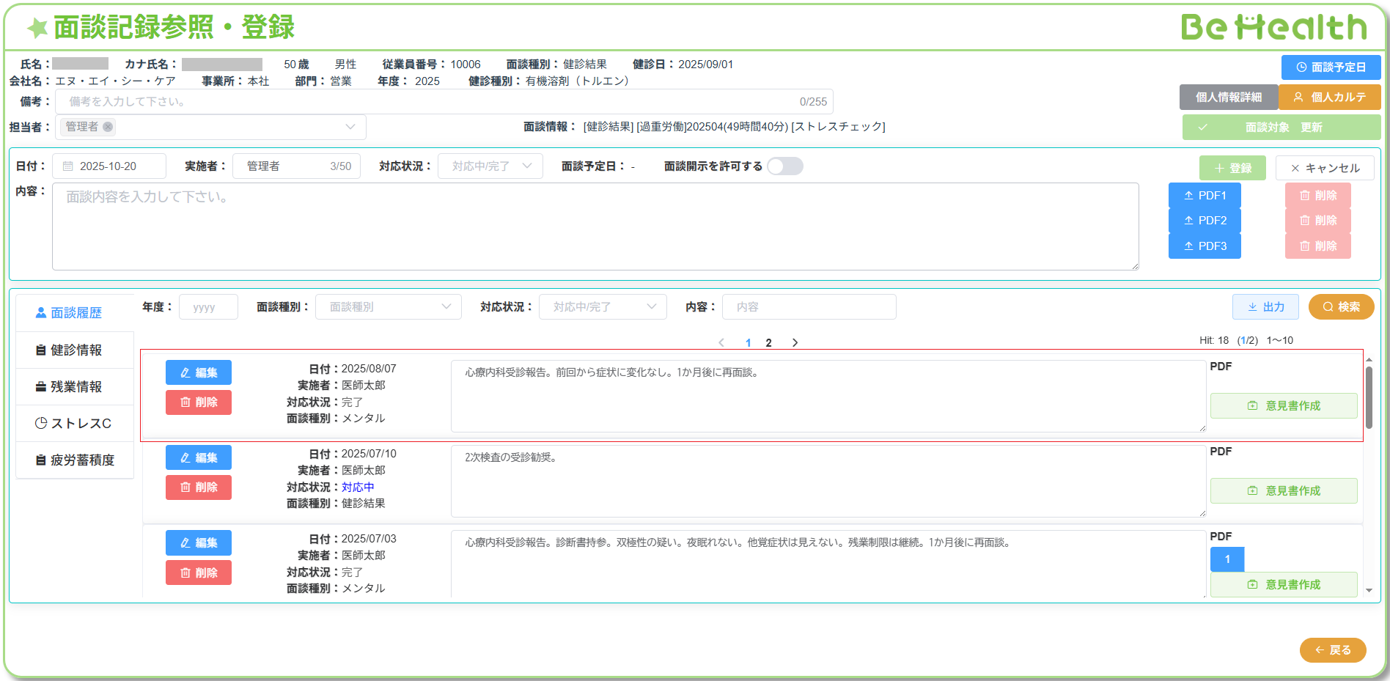Click the calendar icon in the 日付 field
The image size is (1390, 681).
click(x=68, y=166)
